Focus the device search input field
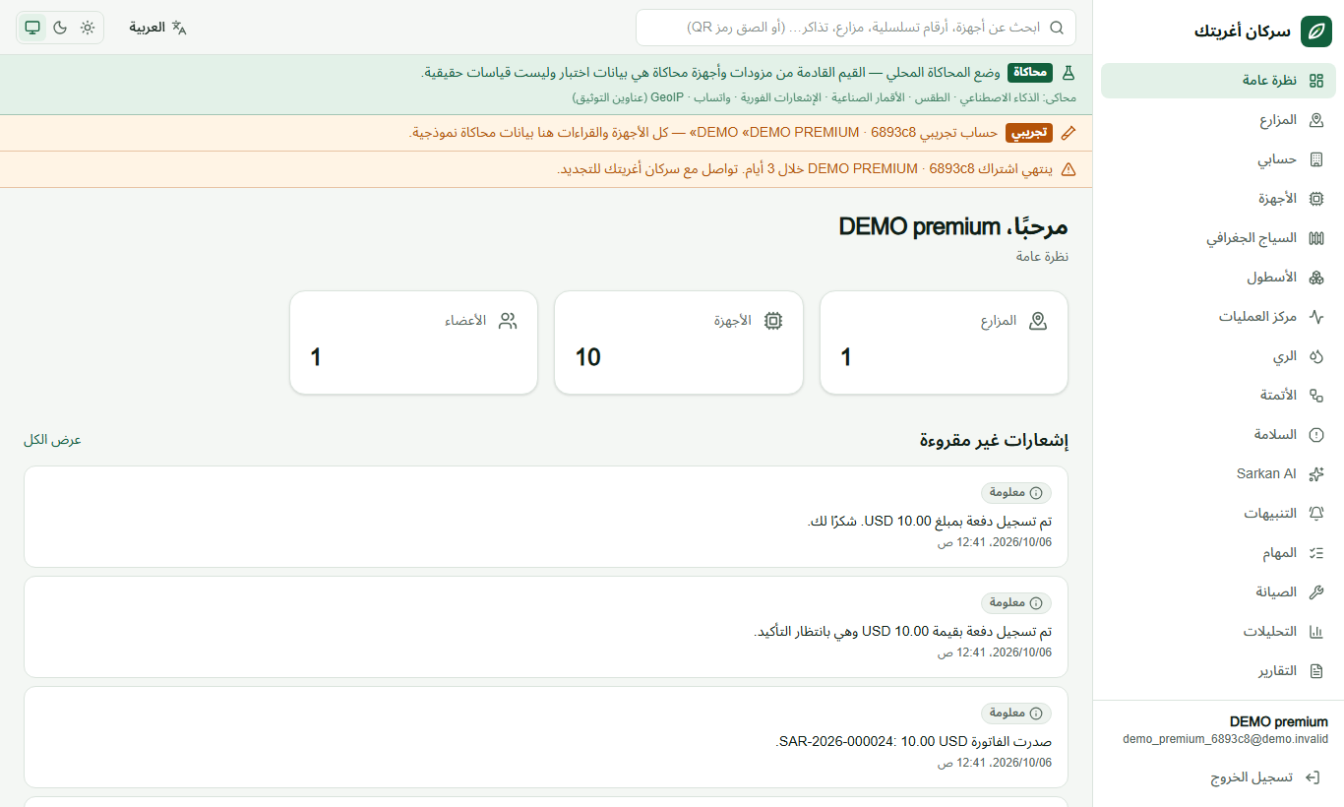 856,28
